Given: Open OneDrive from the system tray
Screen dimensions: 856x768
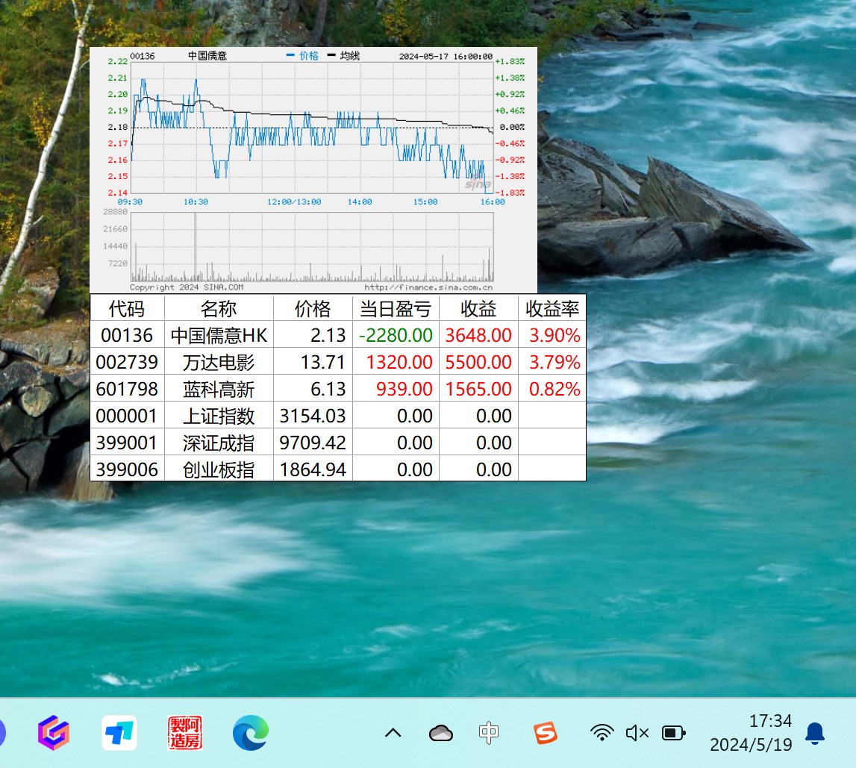Looking at the screenshot, I should coord(440,733).
